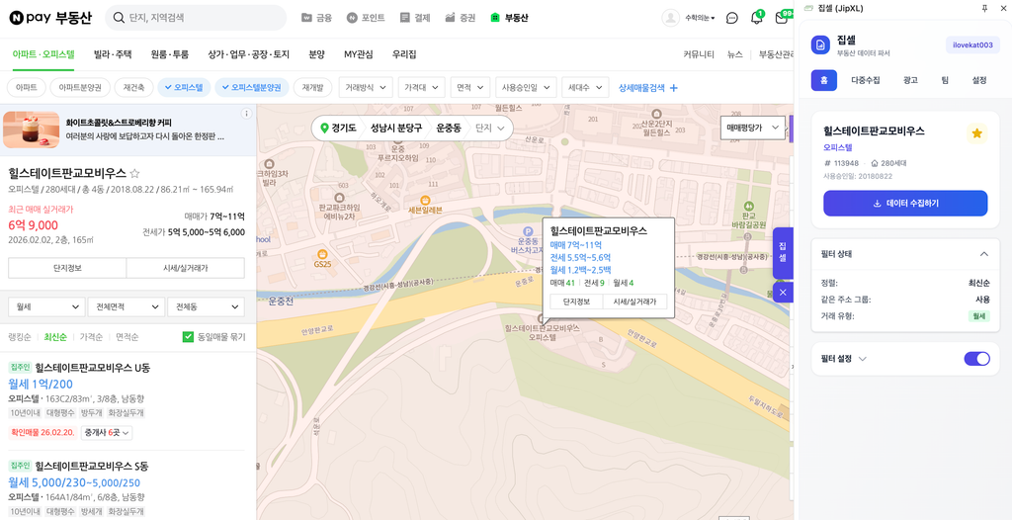This screenshot has width=1012, height=520.
Task: Toggle the 아파트 filter chip
Action: coord(27,87)
